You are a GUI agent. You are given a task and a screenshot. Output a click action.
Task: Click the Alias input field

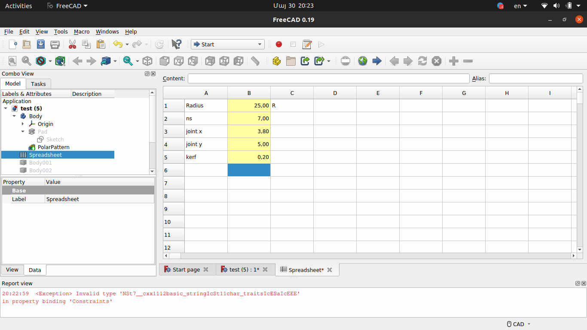click(x=536, y=79)
